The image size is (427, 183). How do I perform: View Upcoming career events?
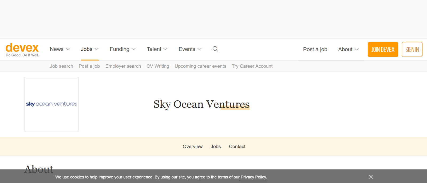[200, 66]
